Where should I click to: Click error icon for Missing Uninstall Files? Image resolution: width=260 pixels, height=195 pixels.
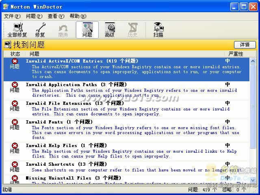point(15,178)
